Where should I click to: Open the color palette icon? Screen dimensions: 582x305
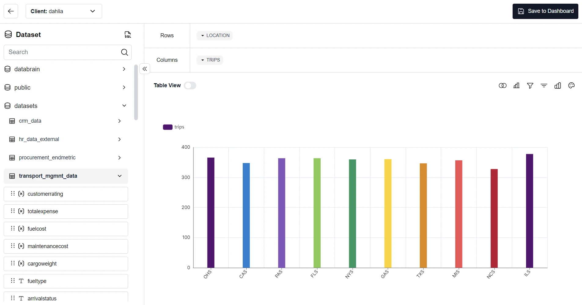[572, 86]
